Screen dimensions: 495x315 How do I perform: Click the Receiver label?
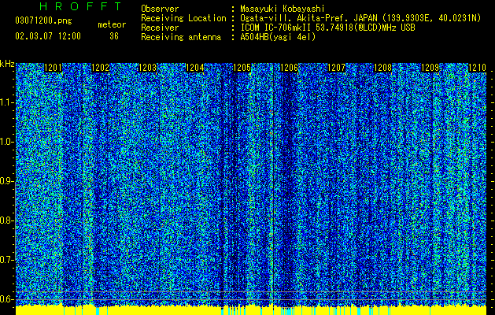(160, 28)
